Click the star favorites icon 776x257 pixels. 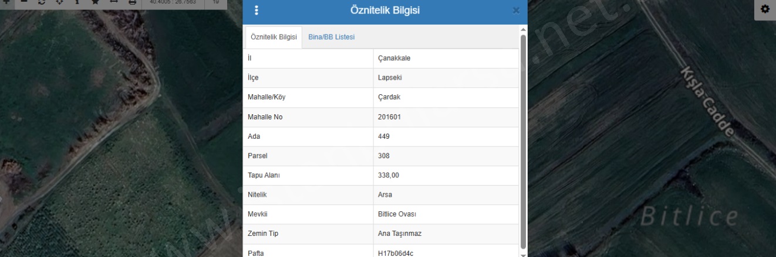click(95, 2)
